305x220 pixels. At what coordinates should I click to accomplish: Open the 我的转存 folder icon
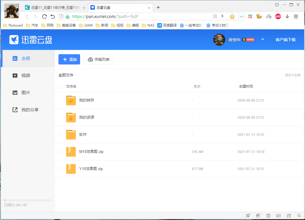click(x=71, y=100)
